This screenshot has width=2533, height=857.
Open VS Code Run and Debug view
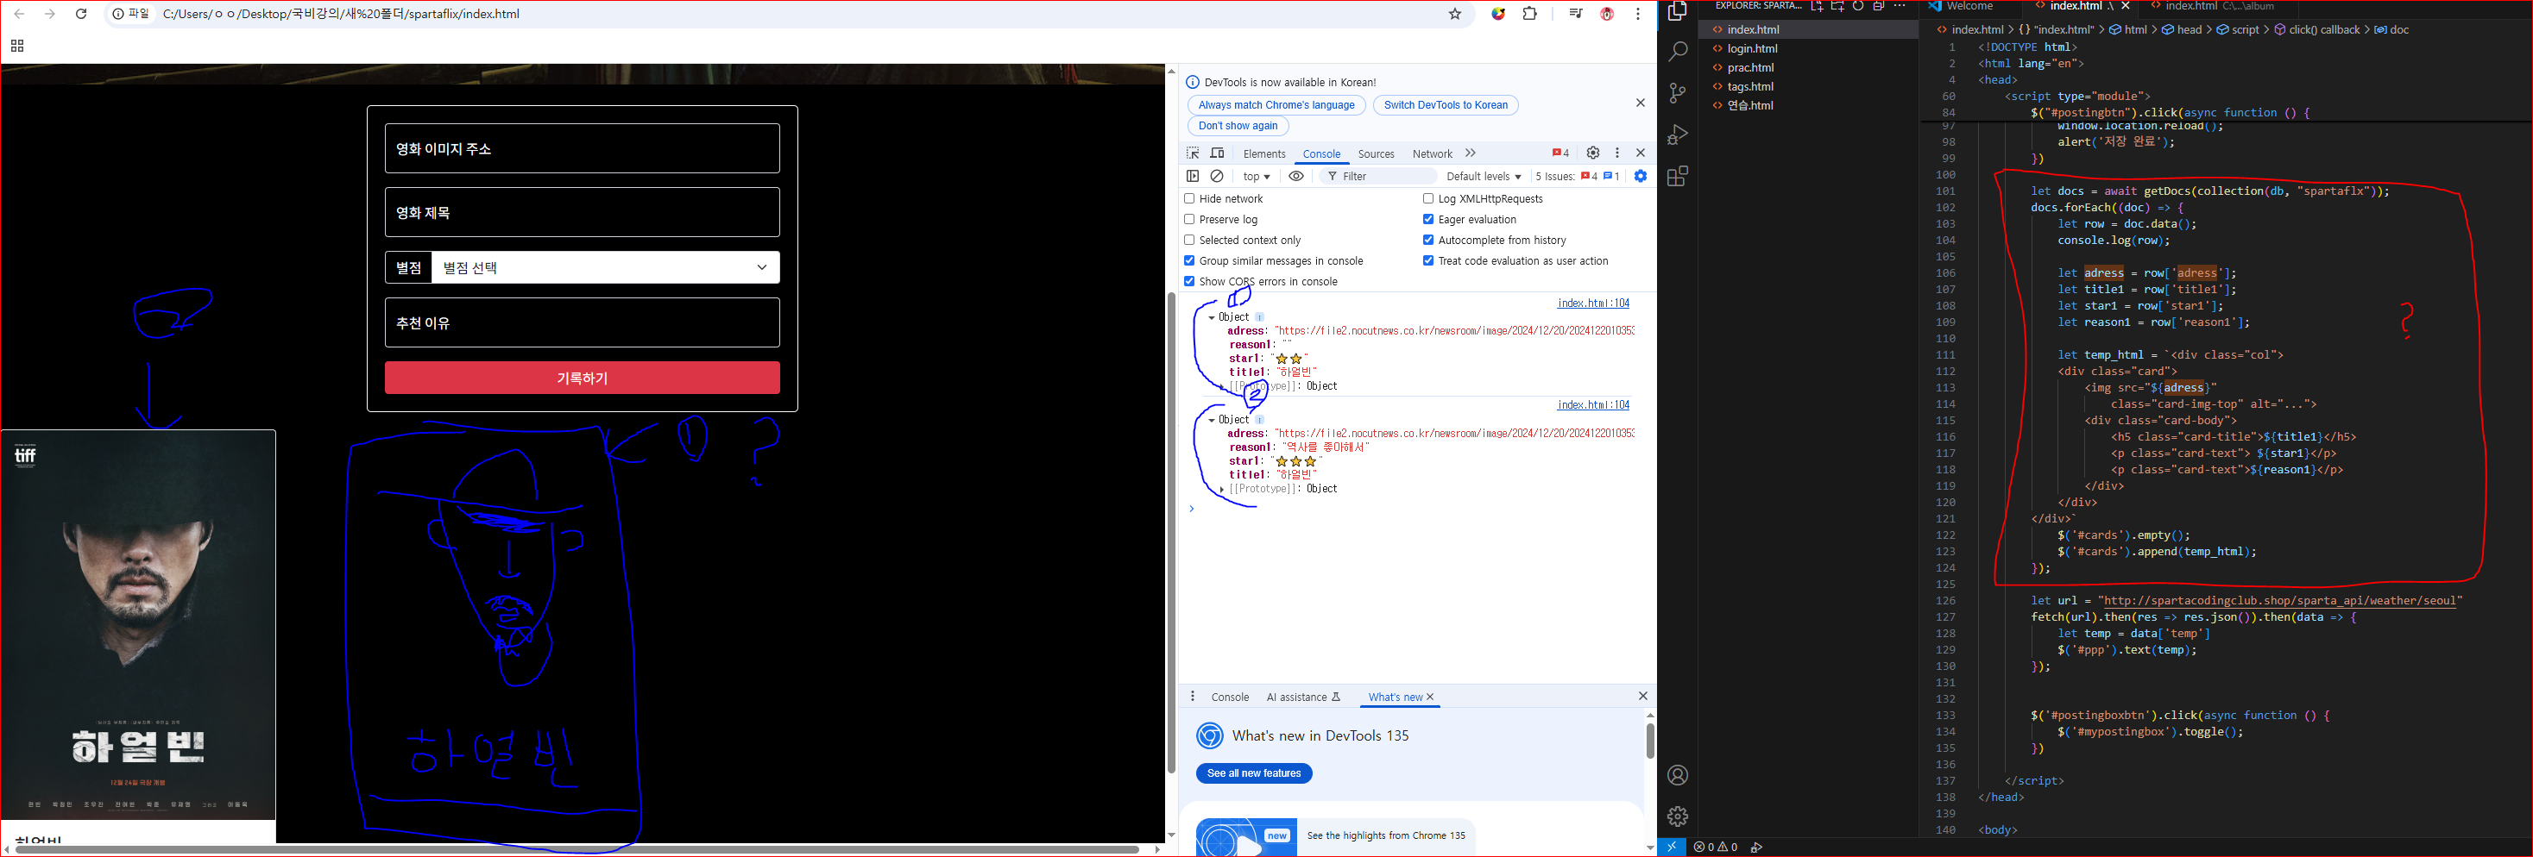pos(1678,134)
